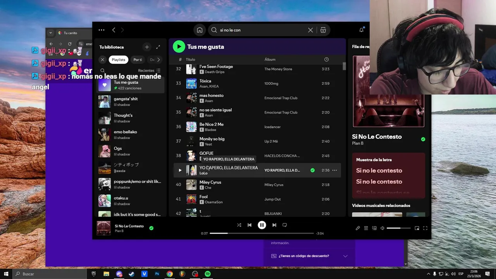
Task: Select the Por ti filter chip
Action: 138,60
